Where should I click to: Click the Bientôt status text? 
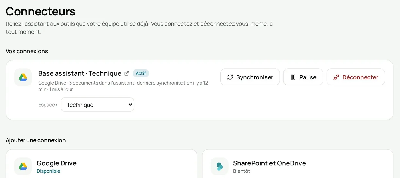(x=242, y=171)
